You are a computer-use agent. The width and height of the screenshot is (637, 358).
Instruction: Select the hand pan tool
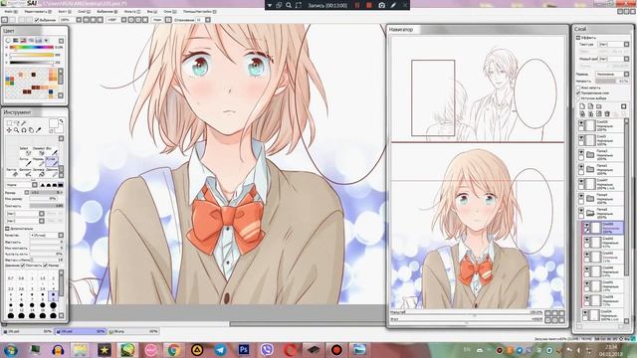[x=31, y=130]
